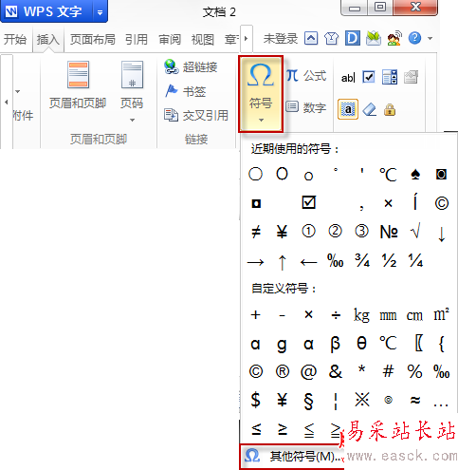This screenshot has height=470, width=458.
Task: Insert the Formula (公式) pi icon
Action: click(292, 76)
